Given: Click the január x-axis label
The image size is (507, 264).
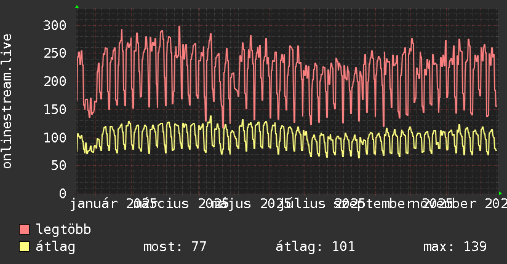Looking at the screenshot, I should point(94,204).
